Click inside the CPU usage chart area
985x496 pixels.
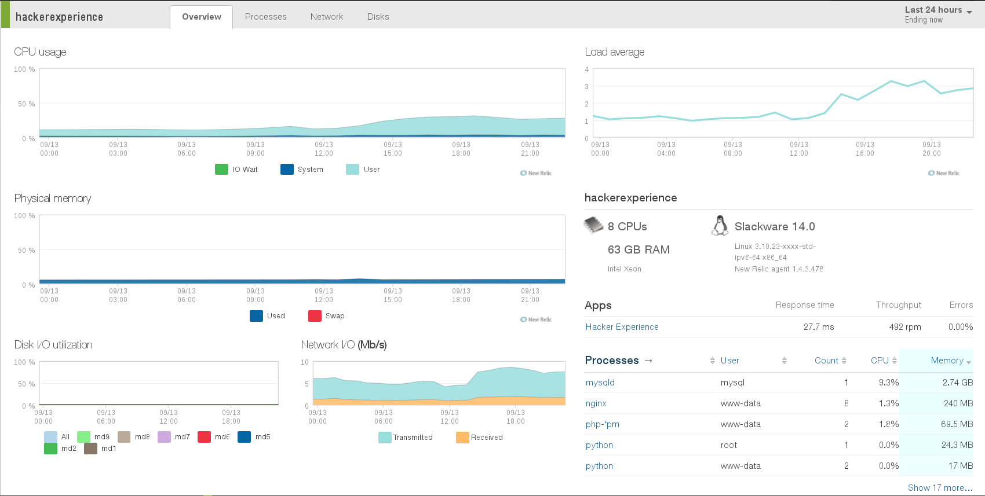[302, 103]
